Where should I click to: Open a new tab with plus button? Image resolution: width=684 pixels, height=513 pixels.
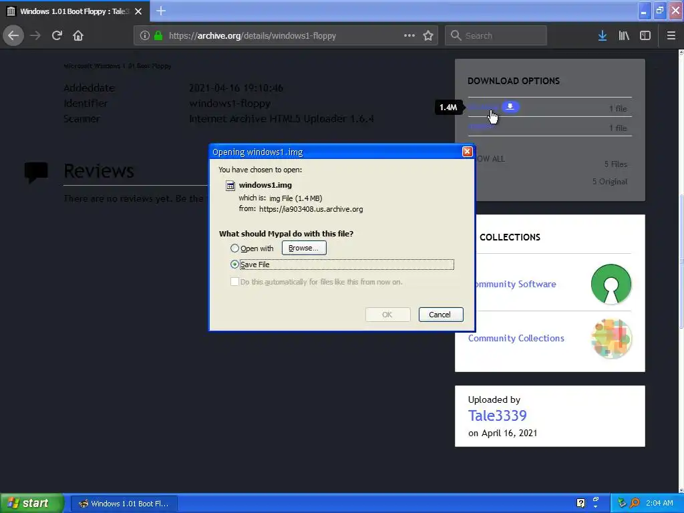point(161,11)
